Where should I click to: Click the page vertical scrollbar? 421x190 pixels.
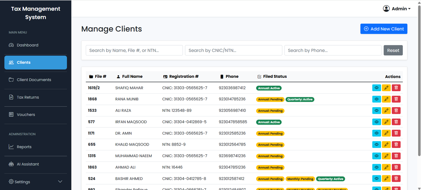[x=419, y=80]
